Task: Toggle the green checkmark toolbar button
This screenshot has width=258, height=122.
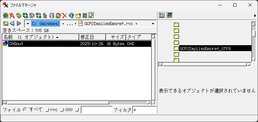Action: click(x=91, y=15)
